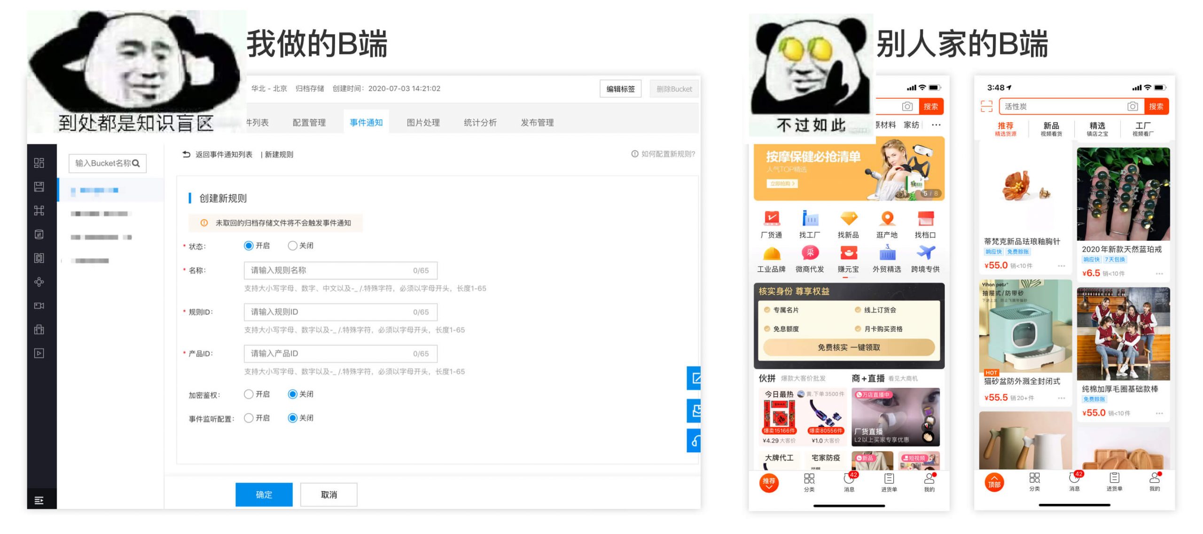This screenshot has height=534, width=1203.
Task: Click the dashboard grid icon in dark sidebar
Action: 39,163
